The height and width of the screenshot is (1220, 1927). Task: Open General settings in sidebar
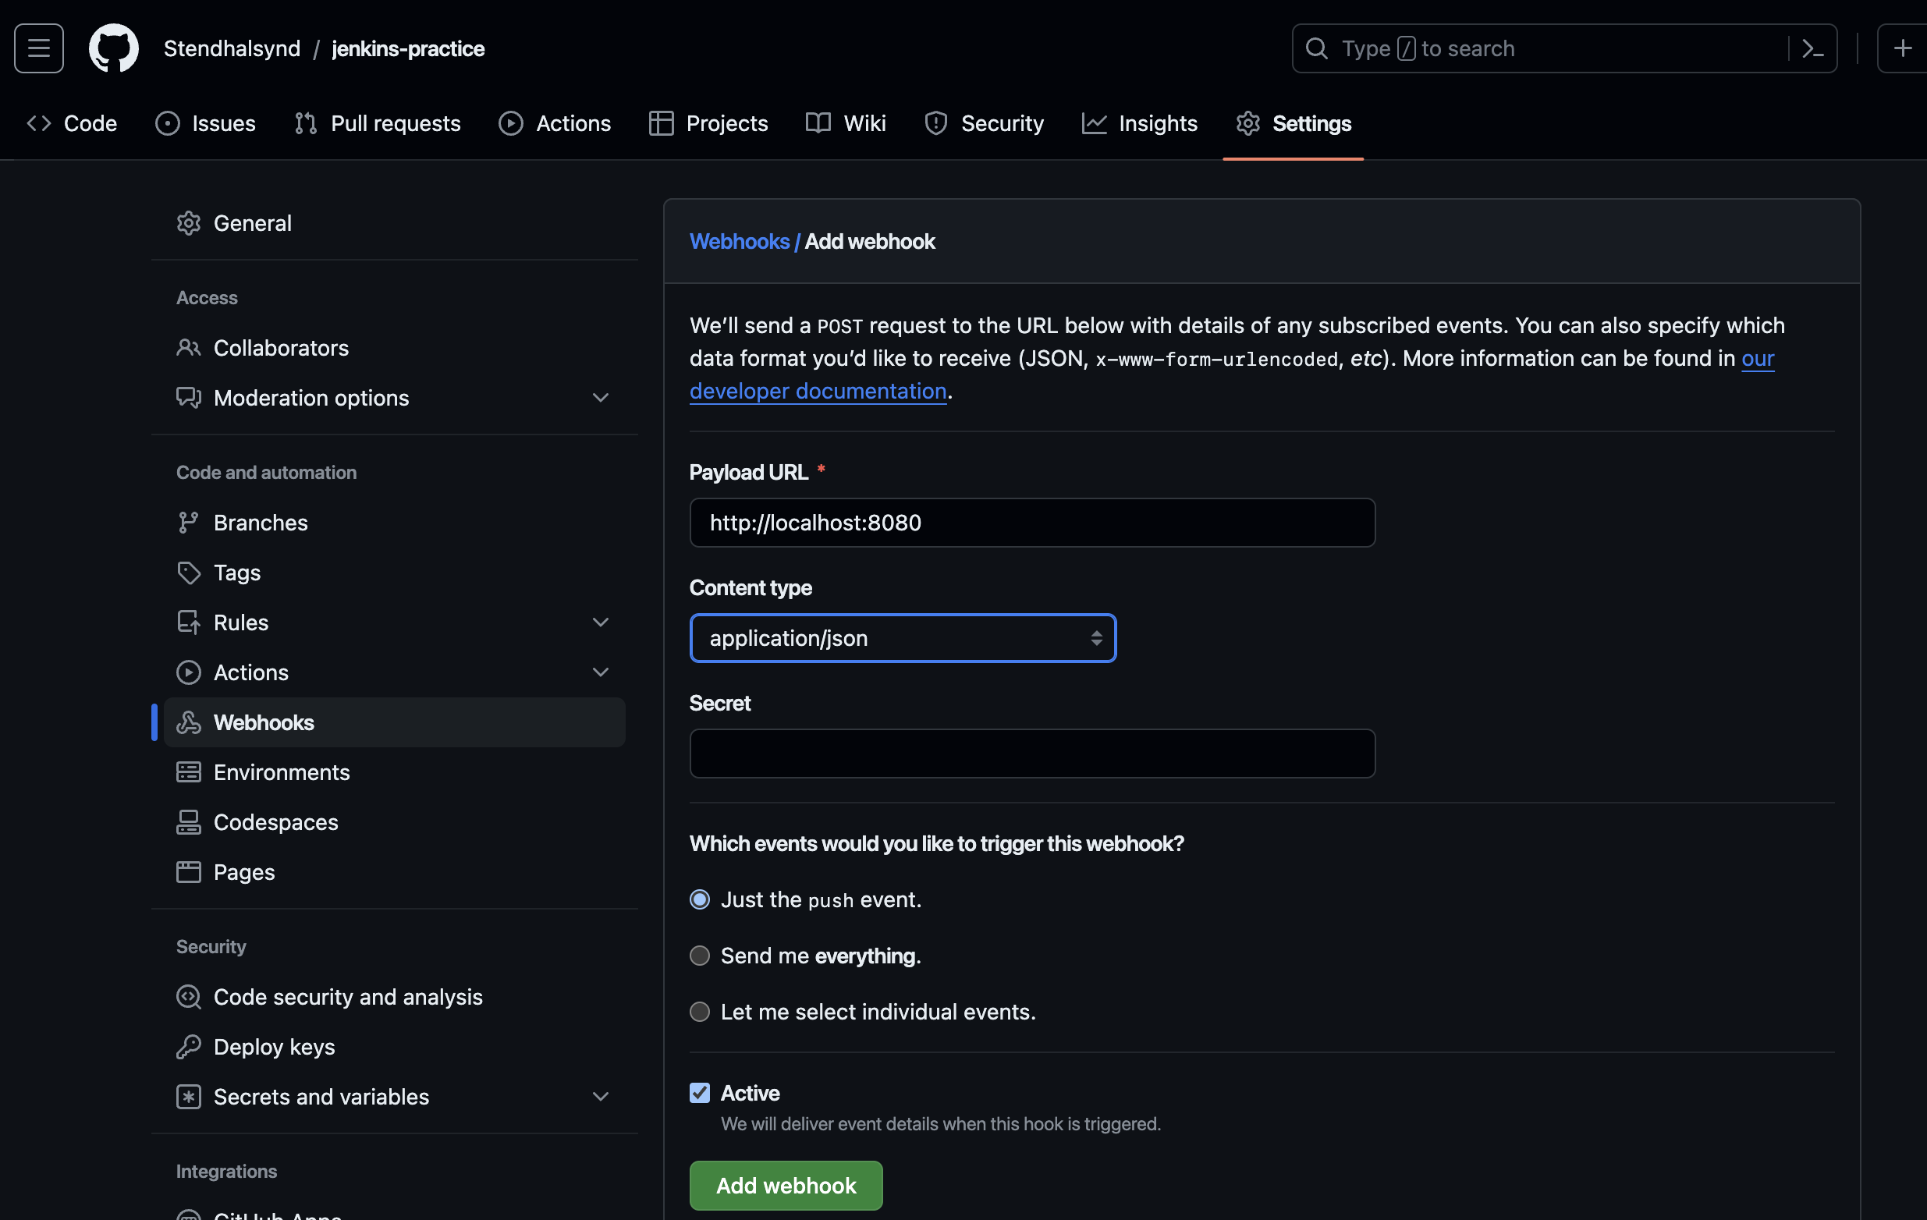pos(395,223)
